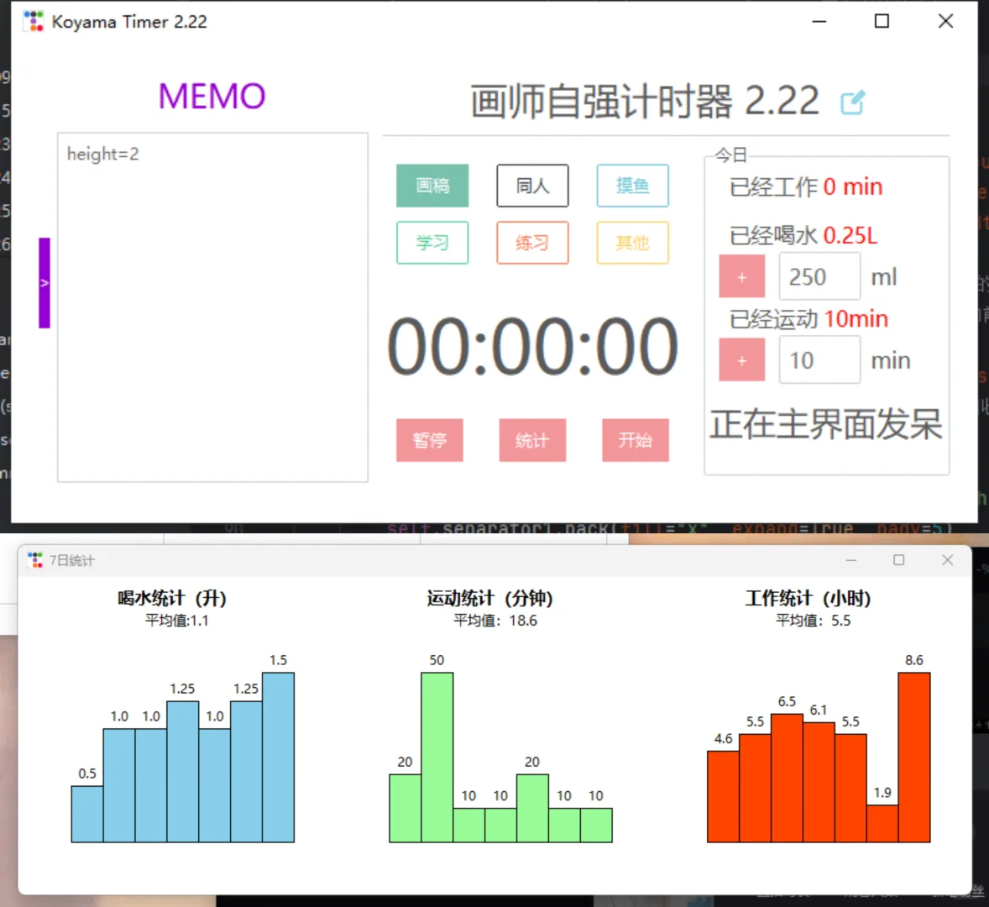Click the 8.6-hour bar in the work chart
The width and height of the screenshot is (989, 907).
914,756
